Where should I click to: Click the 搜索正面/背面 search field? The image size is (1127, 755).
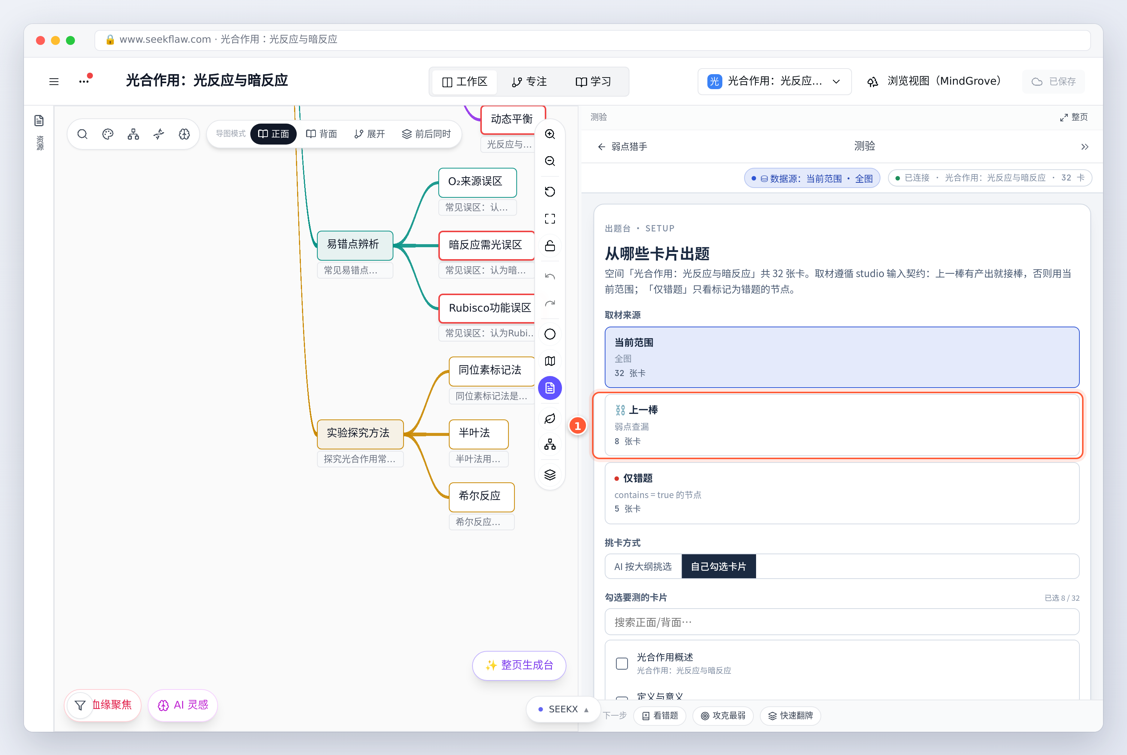842,622
